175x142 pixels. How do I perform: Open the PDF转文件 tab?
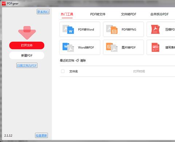(98, 14)
